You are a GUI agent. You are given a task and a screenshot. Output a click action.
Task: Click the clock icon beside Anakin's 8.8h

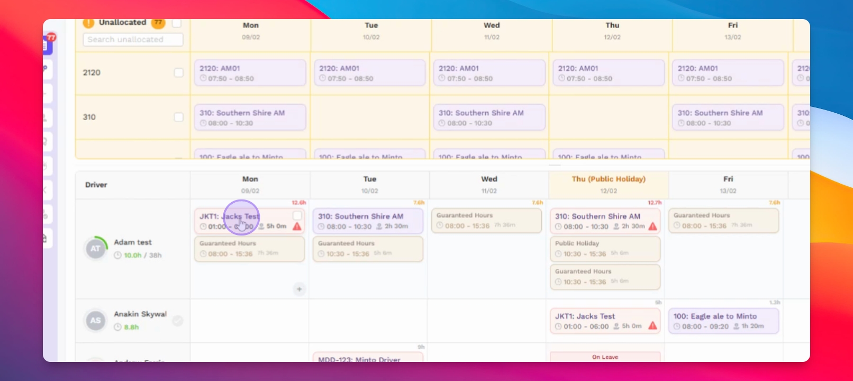[x=118, y=327]
